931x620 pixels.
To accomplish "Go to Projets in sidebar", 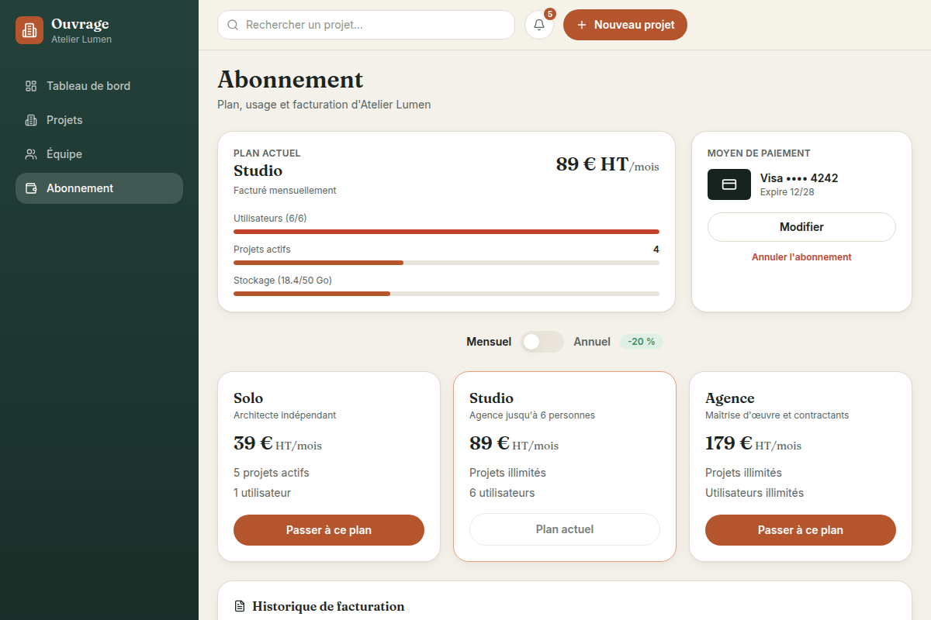I will coord(99,120).
